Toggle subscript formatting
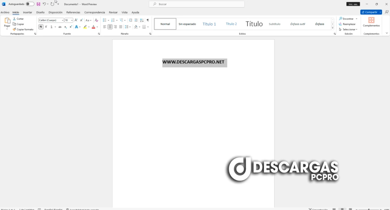The image size is (390, 210). [x=66, y=27]
